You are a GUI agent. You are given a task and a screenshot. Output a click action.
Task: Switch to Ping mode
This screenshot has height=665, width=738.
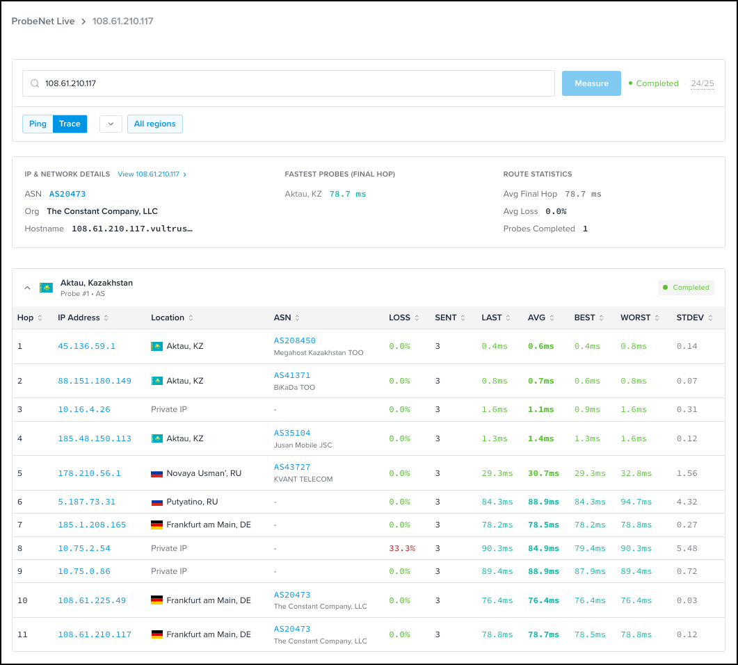pos(38,124)
